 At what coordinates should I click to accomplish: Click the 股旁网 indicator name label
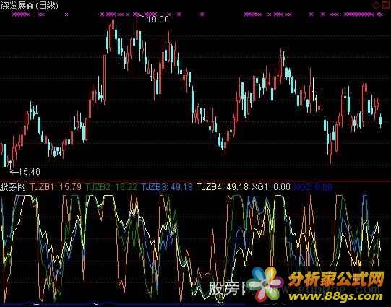(x=13, y=187)
